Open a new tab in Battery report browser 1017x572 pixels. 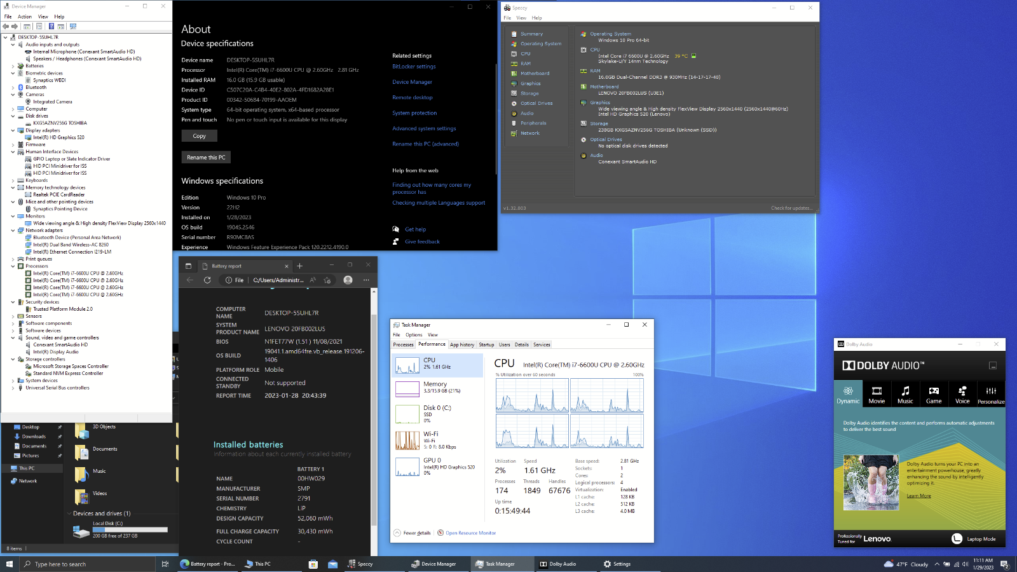pos(300,266)
